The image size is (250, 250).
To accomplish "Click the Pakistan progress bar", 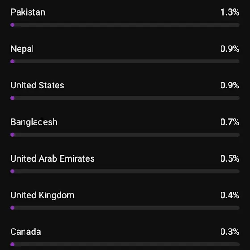I will click(x=125, y=25).
